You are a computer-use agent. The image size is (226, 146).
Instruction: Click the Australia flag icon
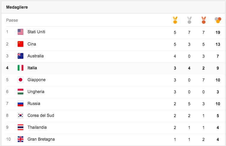point(21,56)
